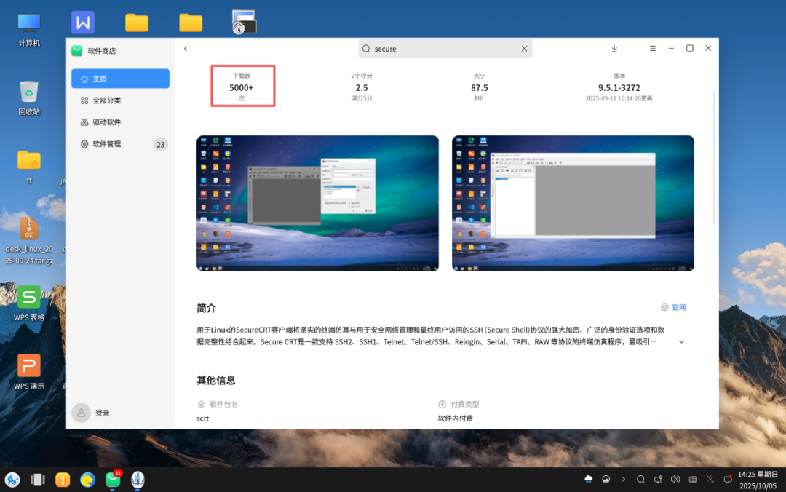
Task: Open network settings tray icon
Action: tap(658, 479)
